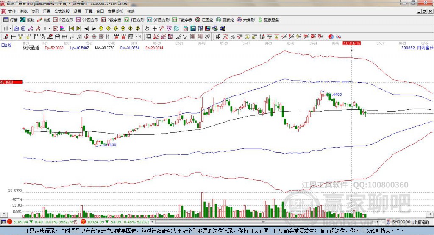The height and width of the screenshot is (235, 434).
Task: Click the 赢家服务 button
Action: tap(269, 20)
